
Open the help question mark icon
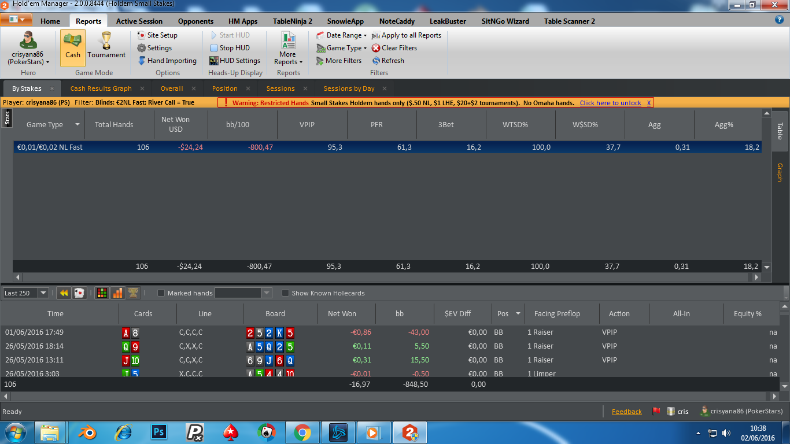pyautogui.click(x=779, y=20)
